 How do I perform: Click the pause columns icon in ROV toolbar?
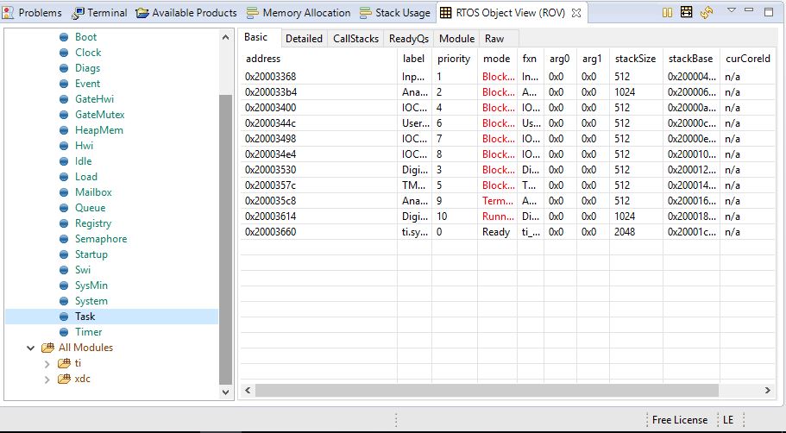[667, 13]
